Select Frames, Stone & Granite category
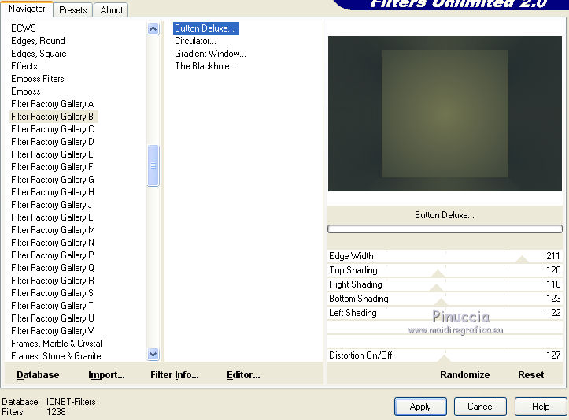Image resolution: width=569 pixels, height=420 pixels. pyautogui.click(x=56, y=356)
